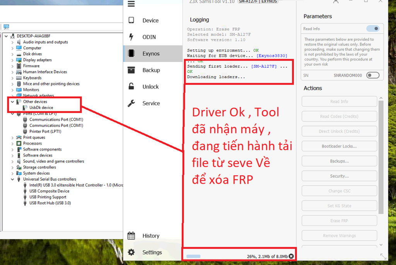Click the Actions list vertical scrollbar

tap(381, 157)
